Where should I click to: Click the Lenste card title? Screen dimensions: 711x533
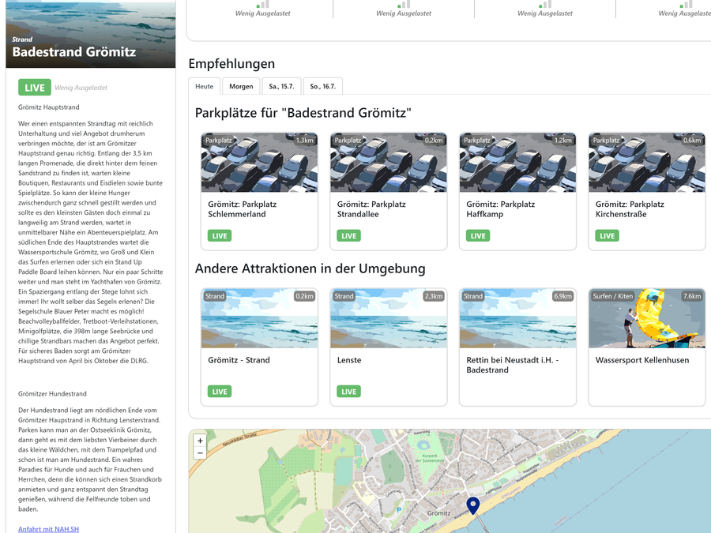tap(349, 360)
